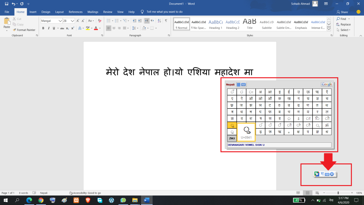Select the Format Painter tool

(x=24, y=30)
